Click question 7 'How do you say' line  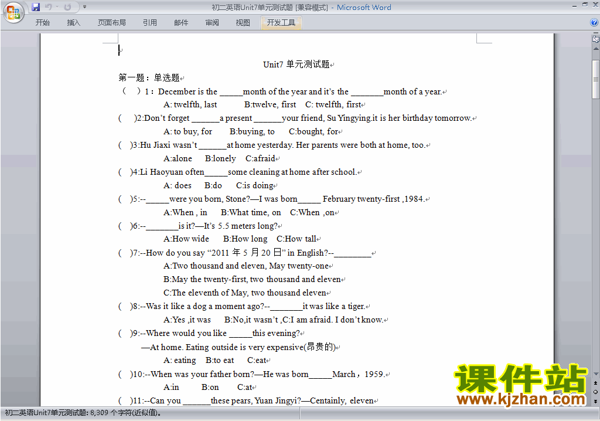245,253
